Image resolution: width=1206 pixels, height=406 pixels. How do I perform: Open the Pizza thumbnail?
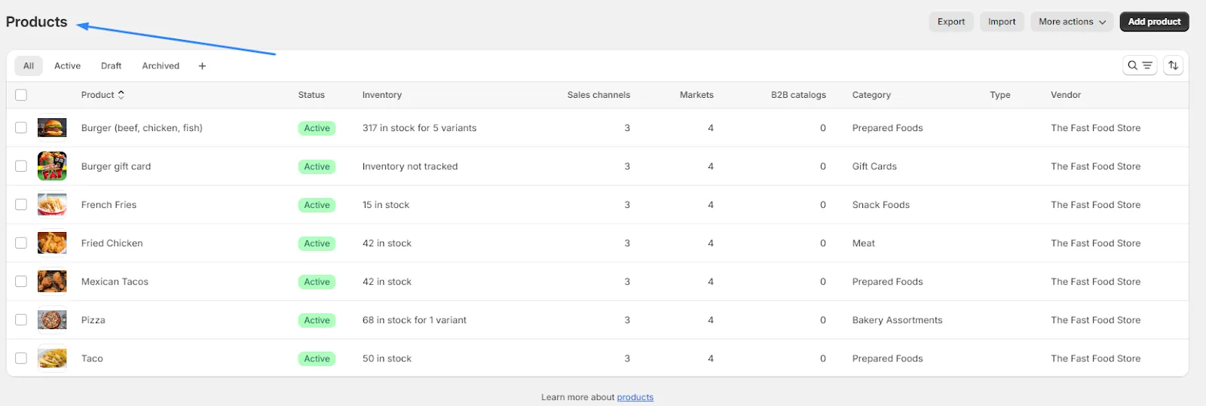pyautogui.click(x=52, y=320)
